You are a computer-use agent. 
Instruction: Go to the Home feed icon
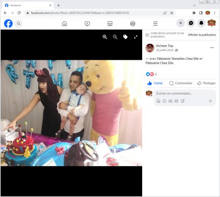pos(65,23)
